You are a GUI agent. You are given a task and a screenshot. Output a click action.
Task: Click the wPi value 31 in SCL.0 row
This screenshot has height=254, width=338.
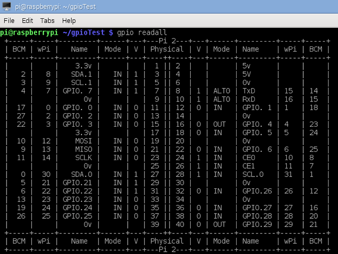coord(288,174)
